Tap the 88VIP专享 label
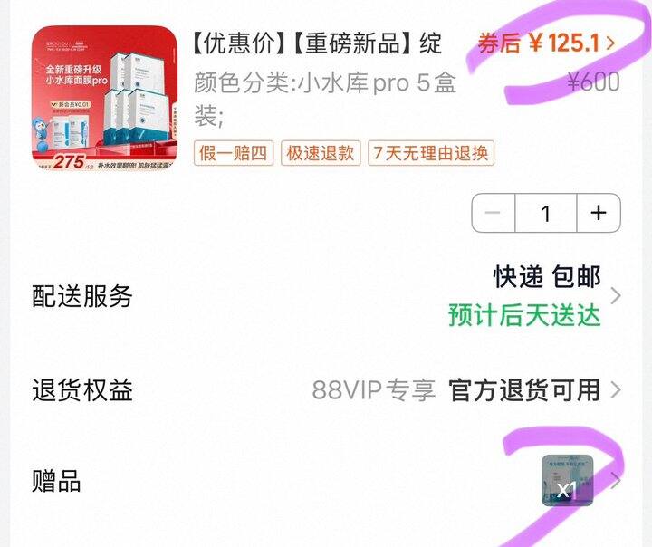This screenshot has height=547, width=652. pyautogui.click(x=374, y=390)
